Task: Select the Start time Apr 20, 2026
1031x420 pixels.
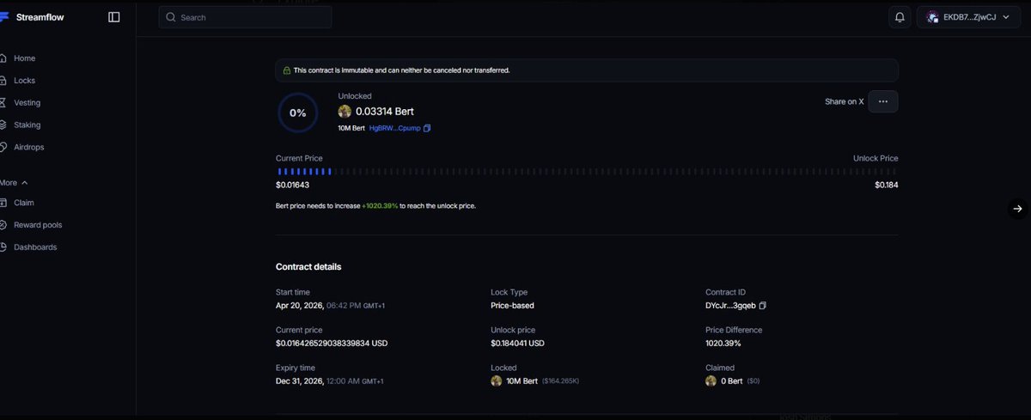Action: point(300,306)
